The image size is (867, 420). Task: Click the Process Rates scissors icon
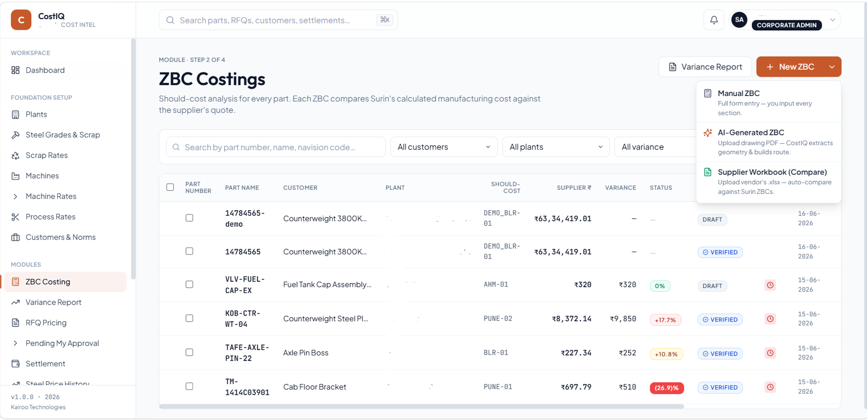click(x=15, y=217)
